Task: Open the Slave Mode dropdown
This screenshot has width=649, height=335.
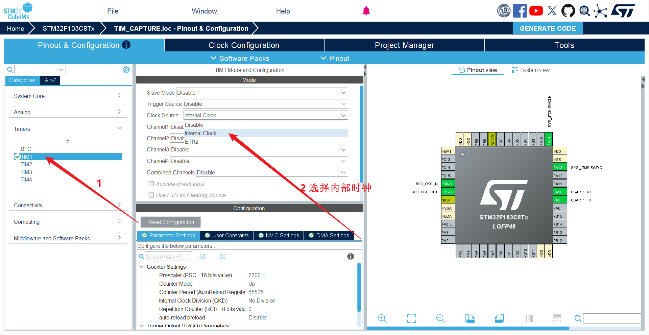Action: pos(262,93)
